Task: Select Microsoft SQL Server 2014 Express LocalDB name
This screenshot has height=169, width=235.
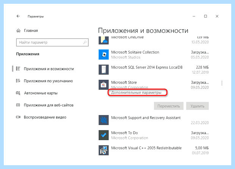Action: pos(147,67)
